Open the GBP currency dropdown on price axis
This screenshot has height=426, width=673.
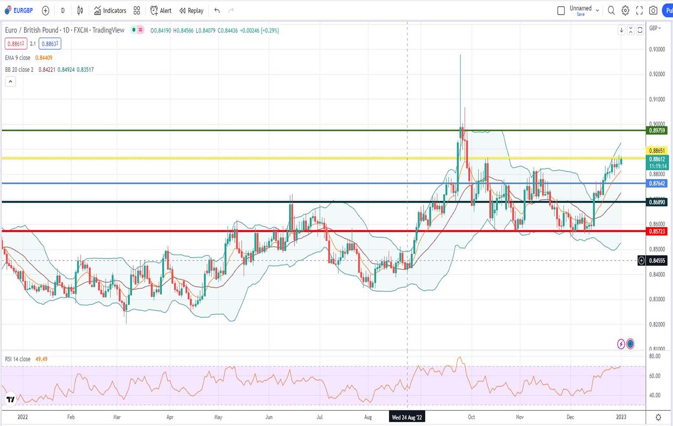[x=655, y=28]
